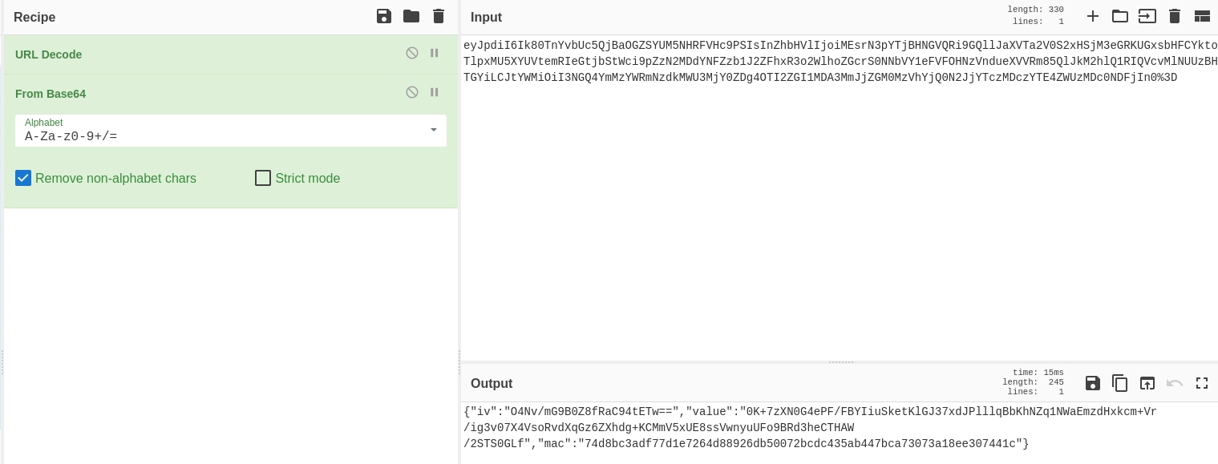1218x464 pixels.
Task: Clear input with trash icon
Action: tap(1175, 16)
